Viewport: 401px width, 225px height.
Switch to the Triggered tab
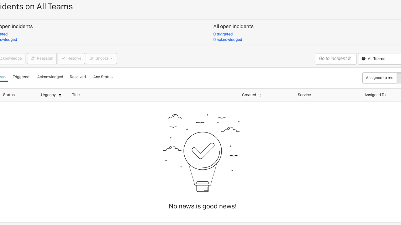[x=21, y=77]
